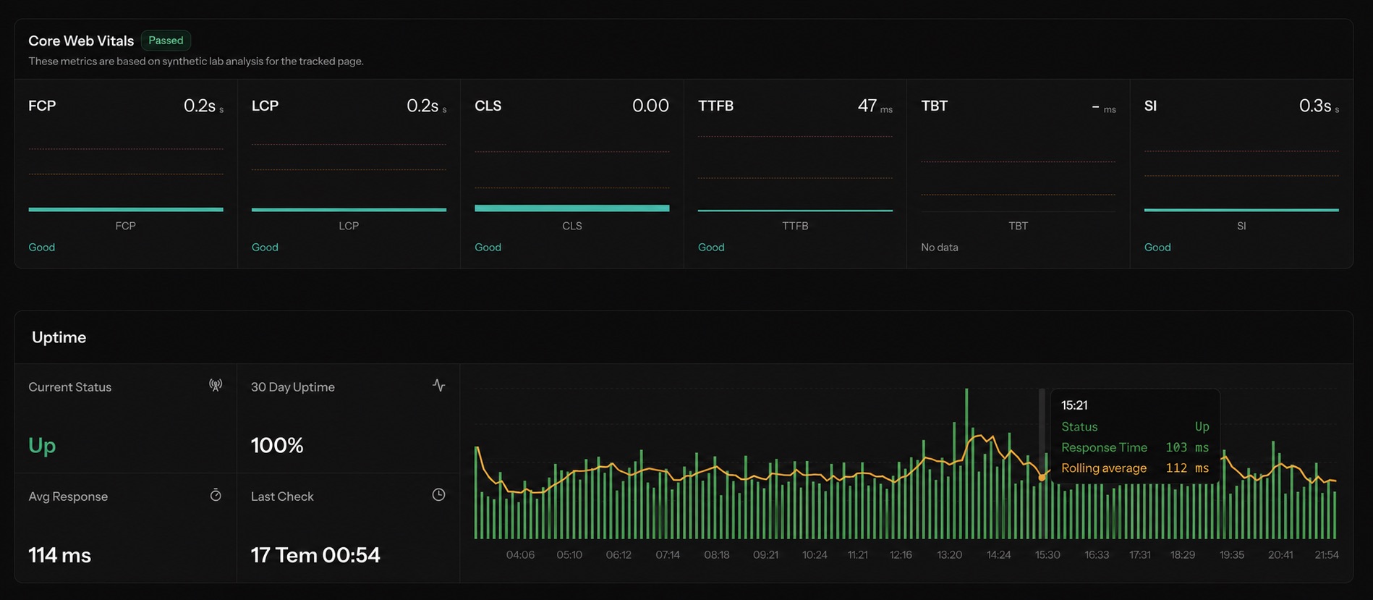Click the clock icon beside Last Check
1373x600 pixels.
(438, 495)
